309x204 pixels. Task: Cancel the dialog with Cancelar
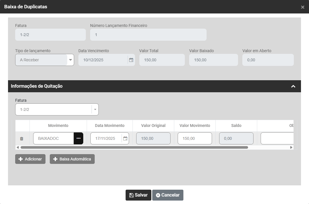pos(168,195)
